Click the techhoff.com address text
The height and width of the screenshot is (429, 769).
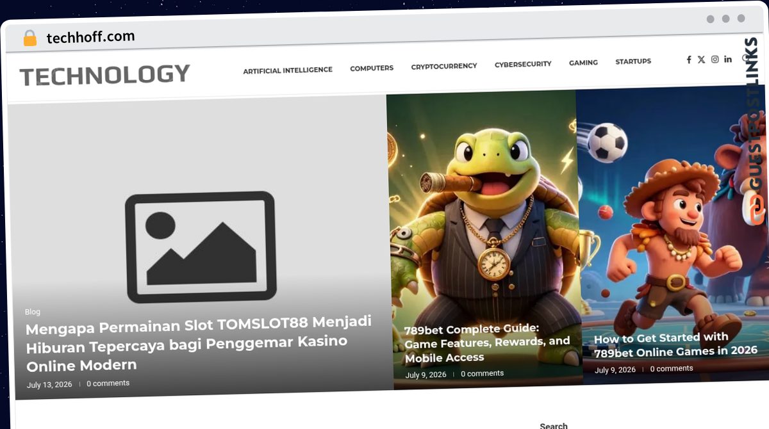coord(90,37)
